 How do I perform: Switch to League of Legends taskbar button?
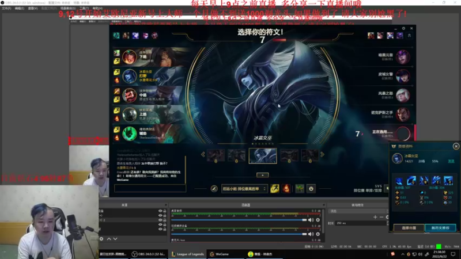pos(188,254)
